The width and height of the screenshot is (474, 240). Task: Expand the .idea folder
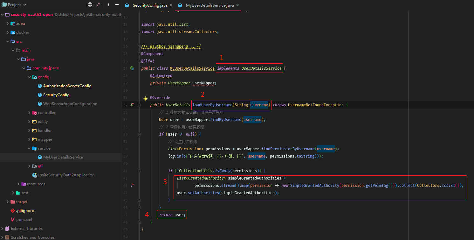pyautogui.click(x=8, y=24)
